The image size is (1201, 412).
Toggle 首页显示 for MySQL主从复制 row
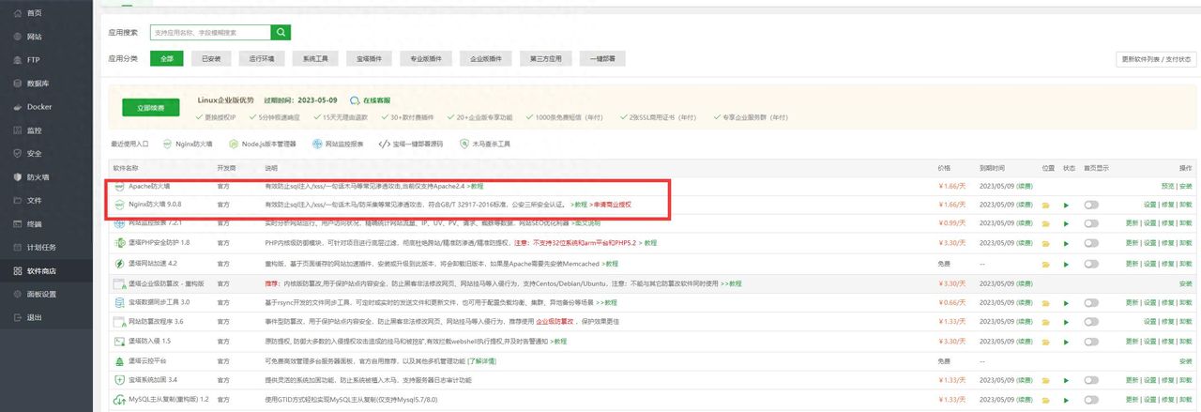coord(1090,399)
